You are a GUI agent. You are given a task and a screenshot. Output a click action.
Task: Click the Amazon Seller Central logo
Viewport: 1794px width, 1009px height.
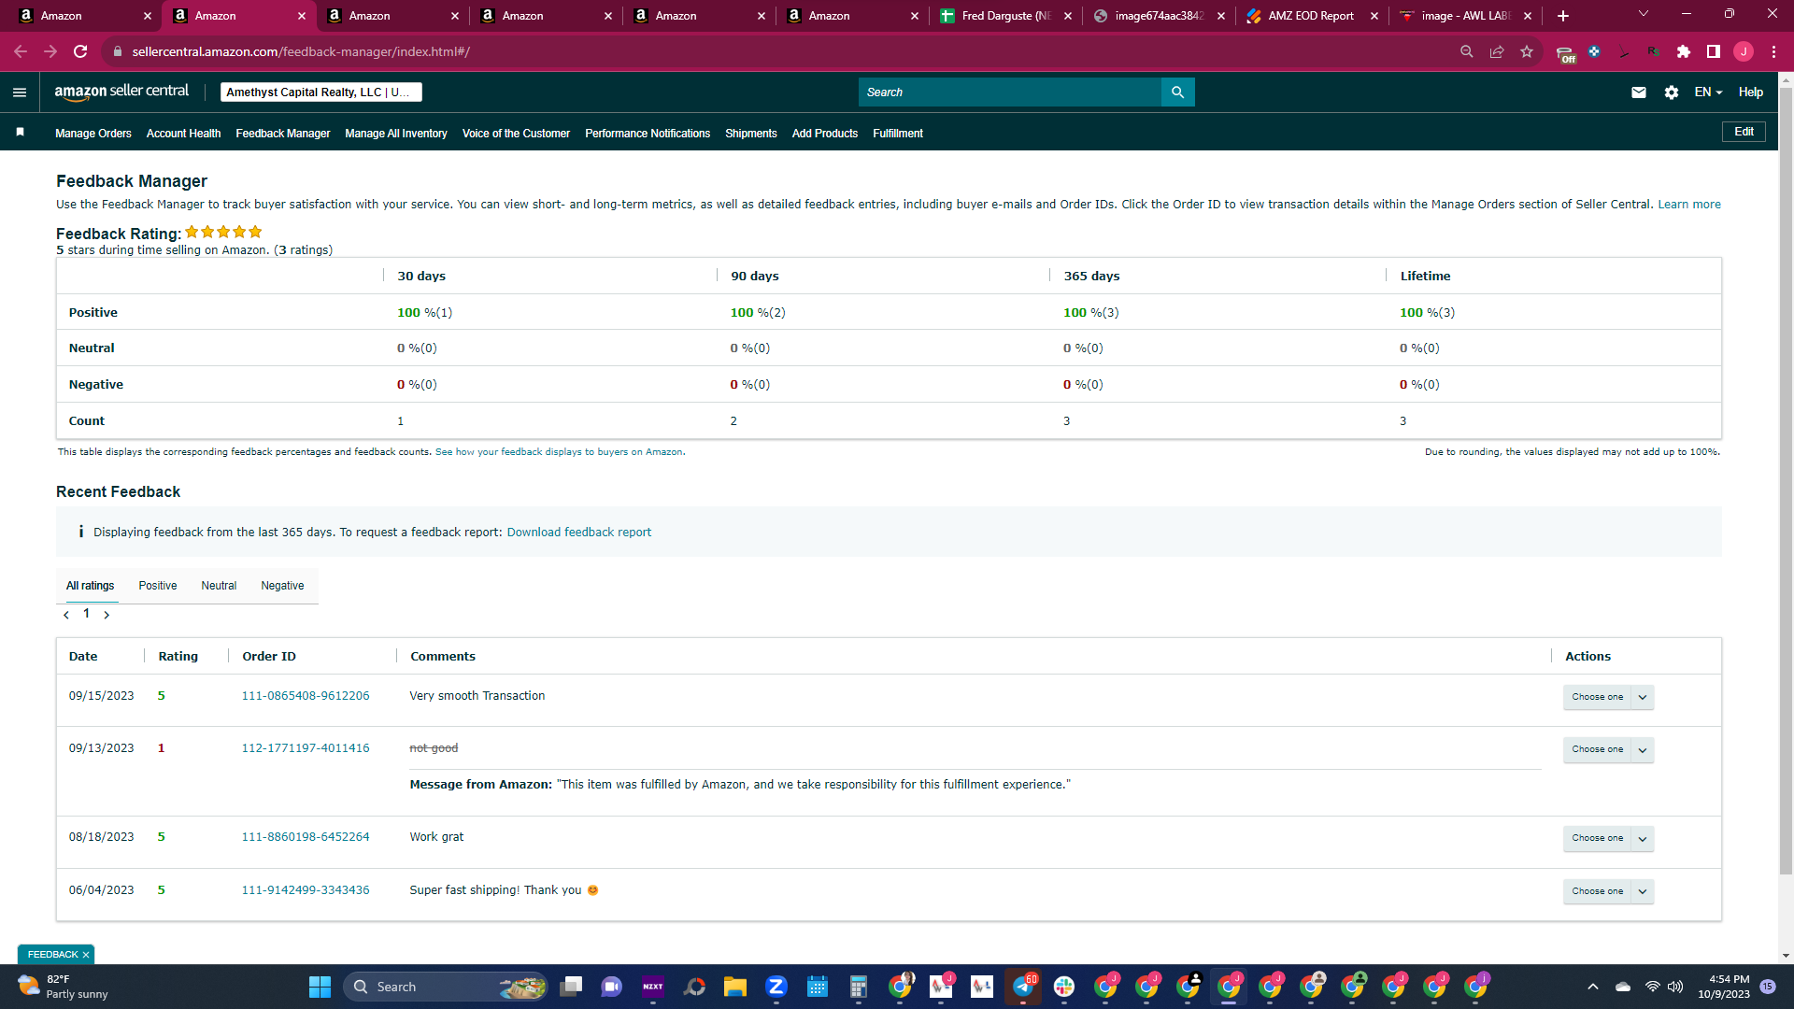point(121,92)
